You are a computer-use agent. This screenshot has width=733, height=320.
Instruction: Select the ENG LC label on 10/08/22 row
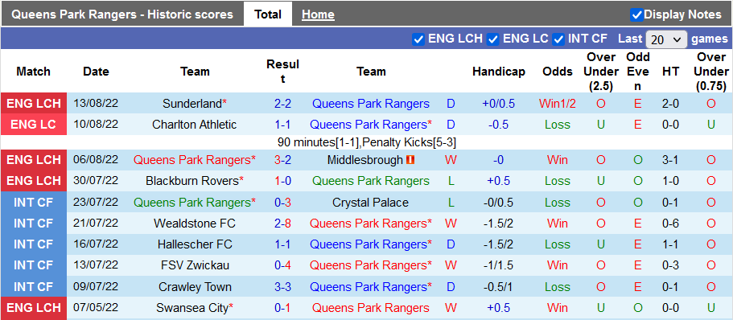click(34, 125)
